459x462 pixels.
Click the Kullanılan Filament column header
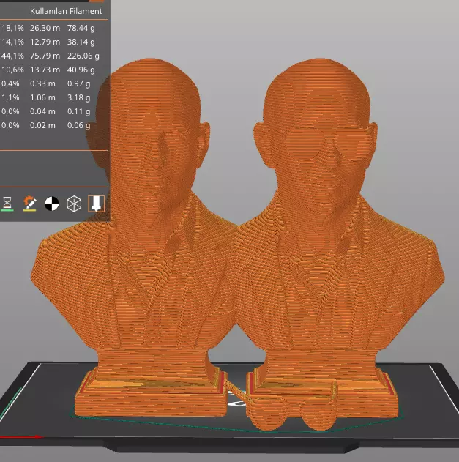pyautogui.click(x=66, y=11)
